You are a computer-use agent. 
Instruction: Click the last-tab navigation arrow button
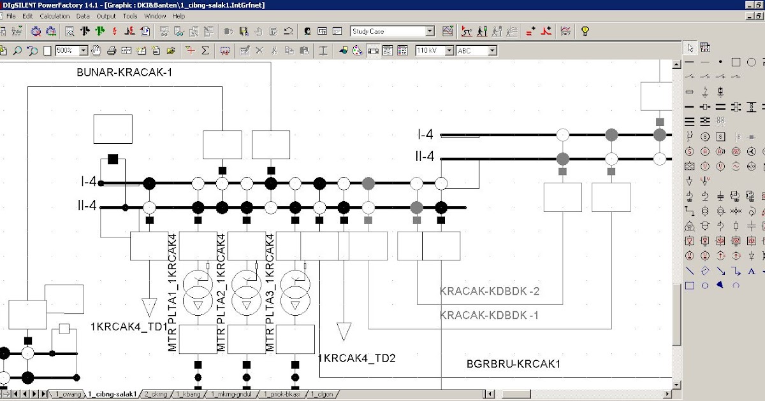coord(43,394)
